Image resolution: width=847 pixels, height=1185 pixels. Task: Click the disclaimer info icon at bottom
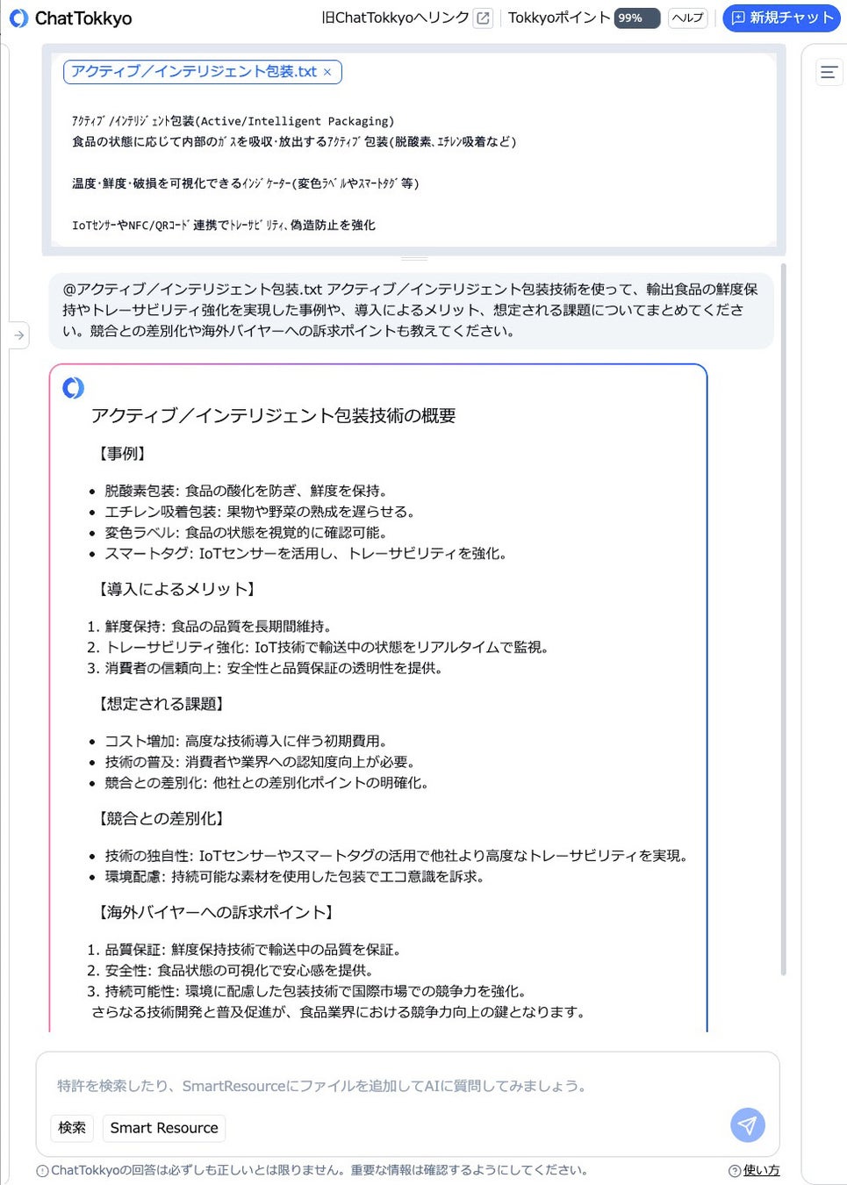pos(43,1171)
